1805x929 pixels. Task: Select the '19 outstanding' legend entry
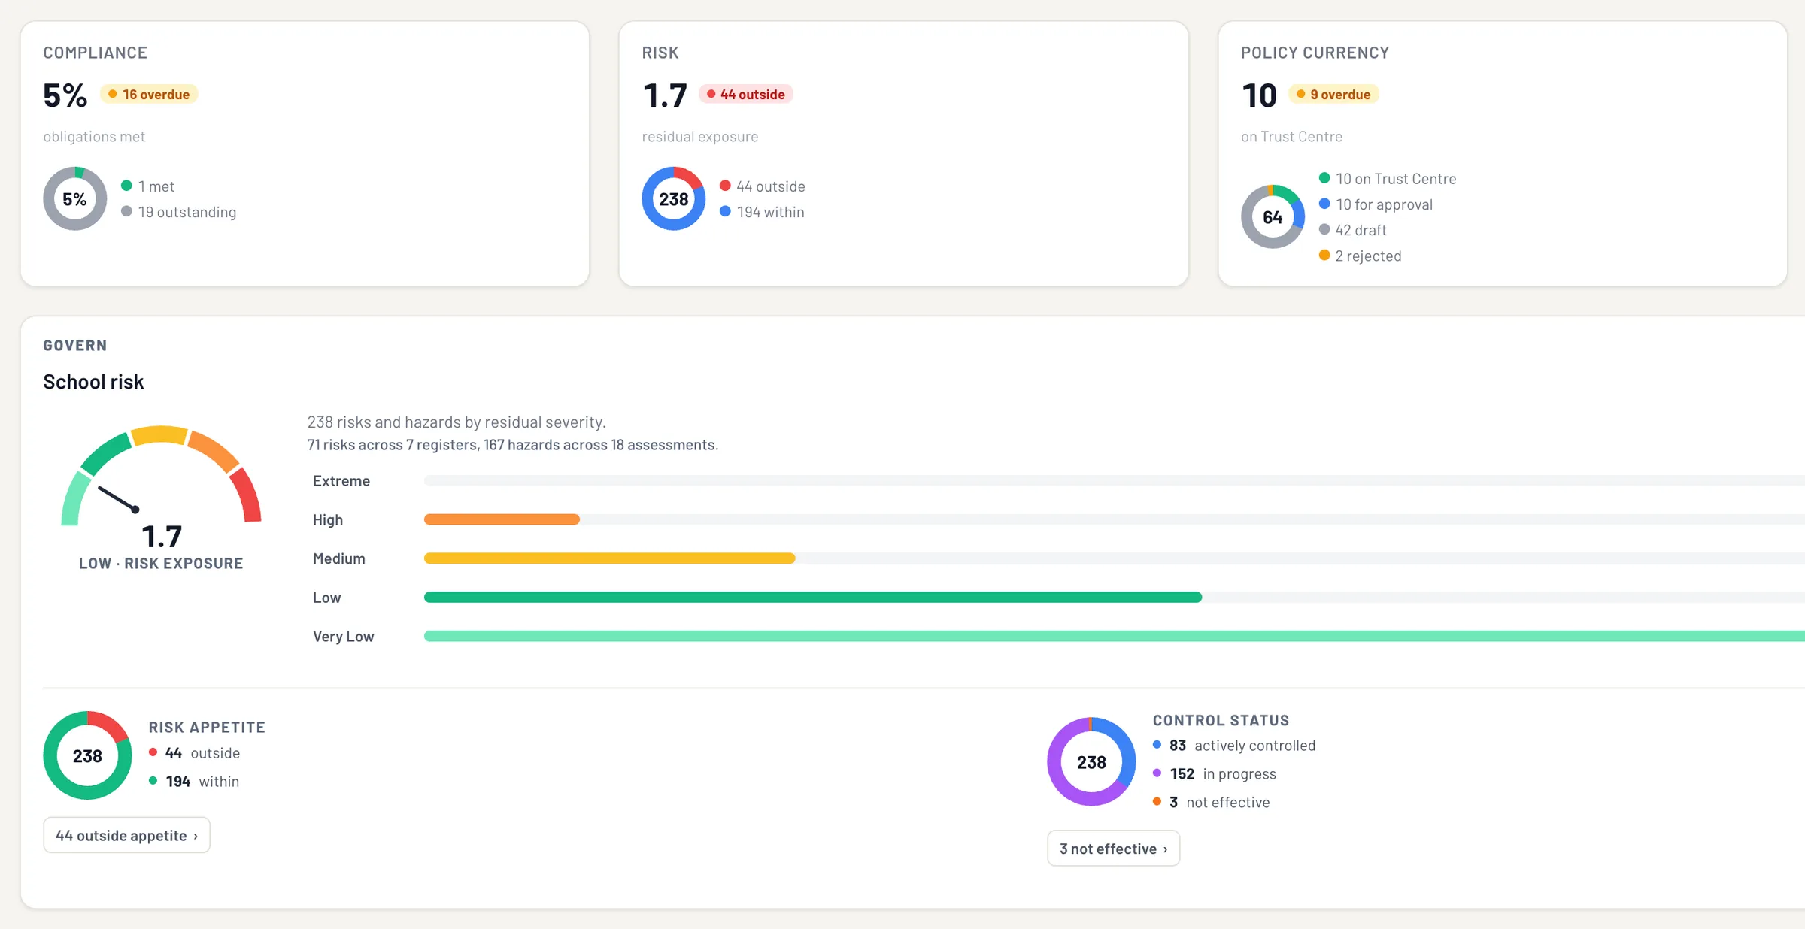point(179,212)
